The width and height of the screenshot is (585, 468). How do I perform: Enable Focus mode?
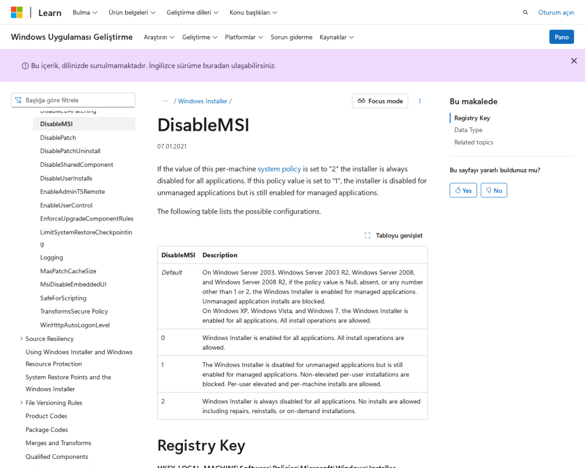pos(380,101)
